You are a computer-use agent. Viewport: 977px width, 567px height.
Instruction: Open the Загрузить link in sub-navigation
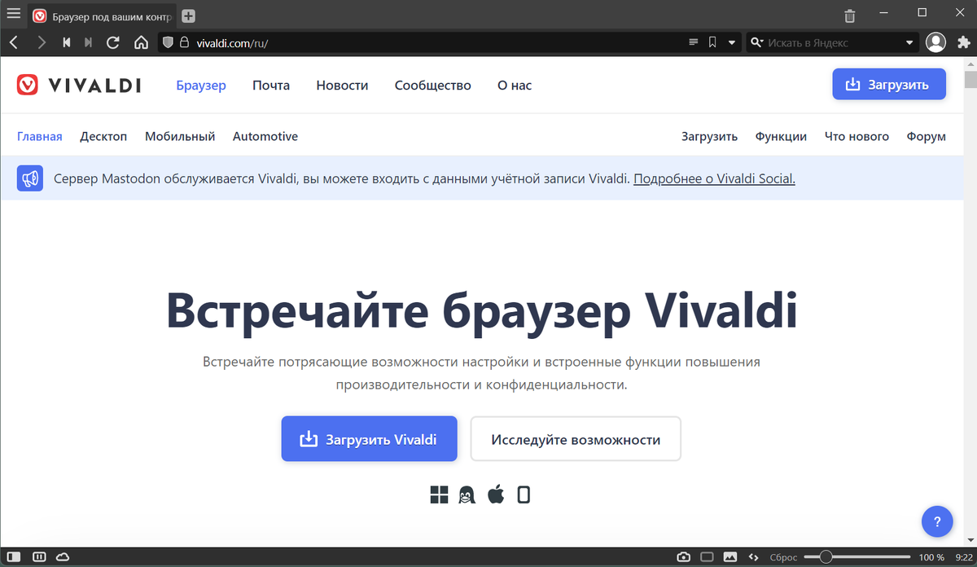click(x=709, y=136)
